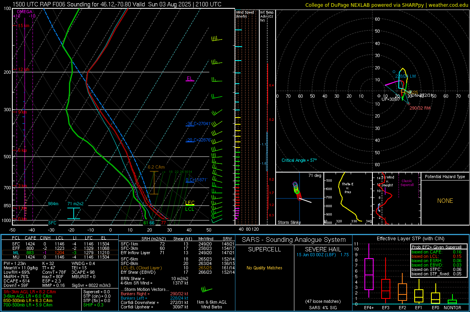The height and width of the screenshot is (312, 470).
Task: Click the SARS - Sounding Analogue System heading
Action: pos(294,240)
